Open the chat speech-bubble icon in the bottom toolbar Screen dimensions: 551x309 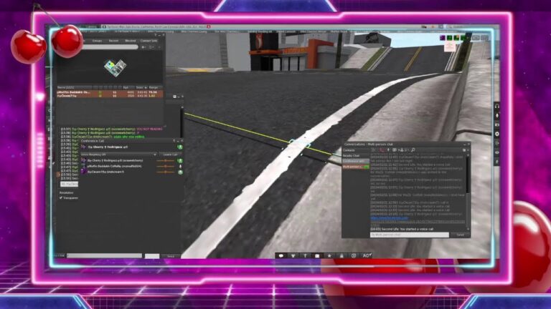coord(281,256)
